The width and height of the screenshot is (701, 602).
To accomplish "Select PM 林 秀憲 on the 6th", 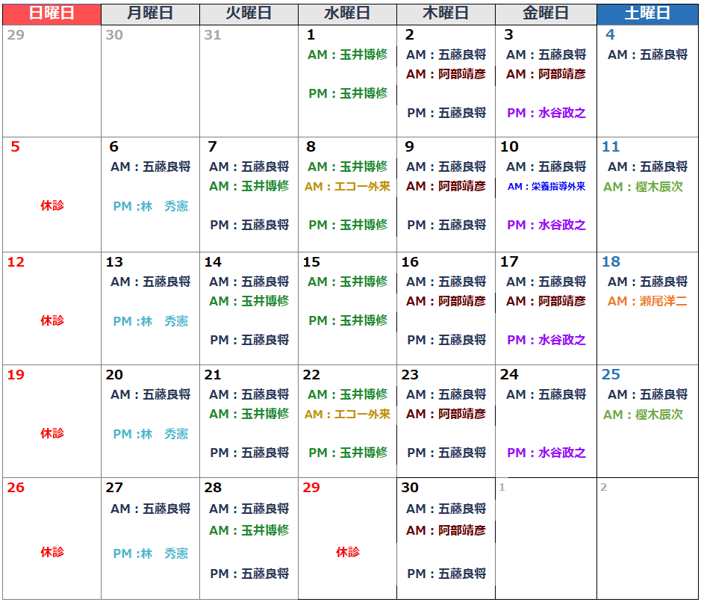I will click(x=151, y=206).
